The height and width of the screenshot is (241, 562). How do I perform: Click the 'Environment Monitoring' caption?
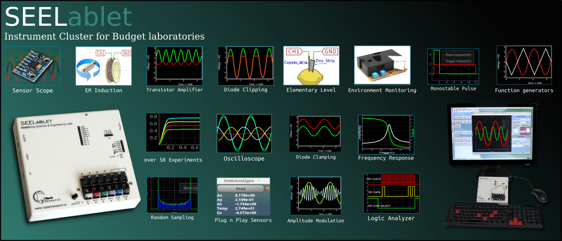pyautogui.click(x=382, y=90)
